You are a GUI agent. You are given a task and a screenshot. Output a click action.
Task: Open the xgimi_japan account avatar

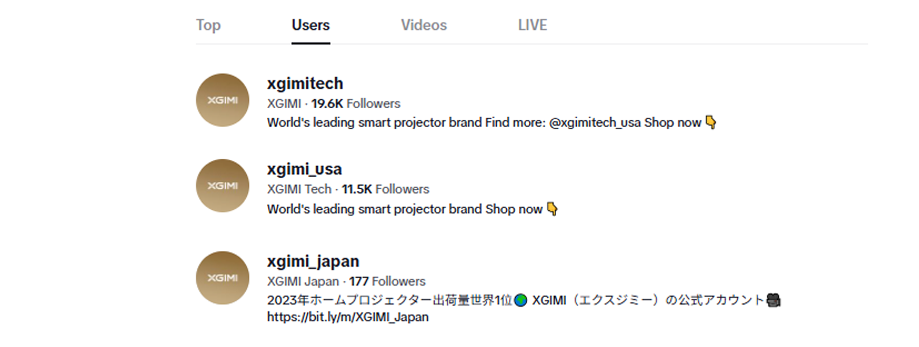point(222,278)
